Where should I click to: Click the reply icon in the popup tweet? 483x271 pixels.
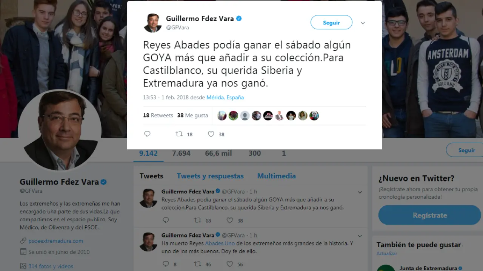point(147,134)
